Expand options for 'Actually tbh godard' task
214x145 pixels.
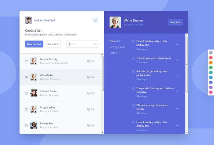[178, 75]
